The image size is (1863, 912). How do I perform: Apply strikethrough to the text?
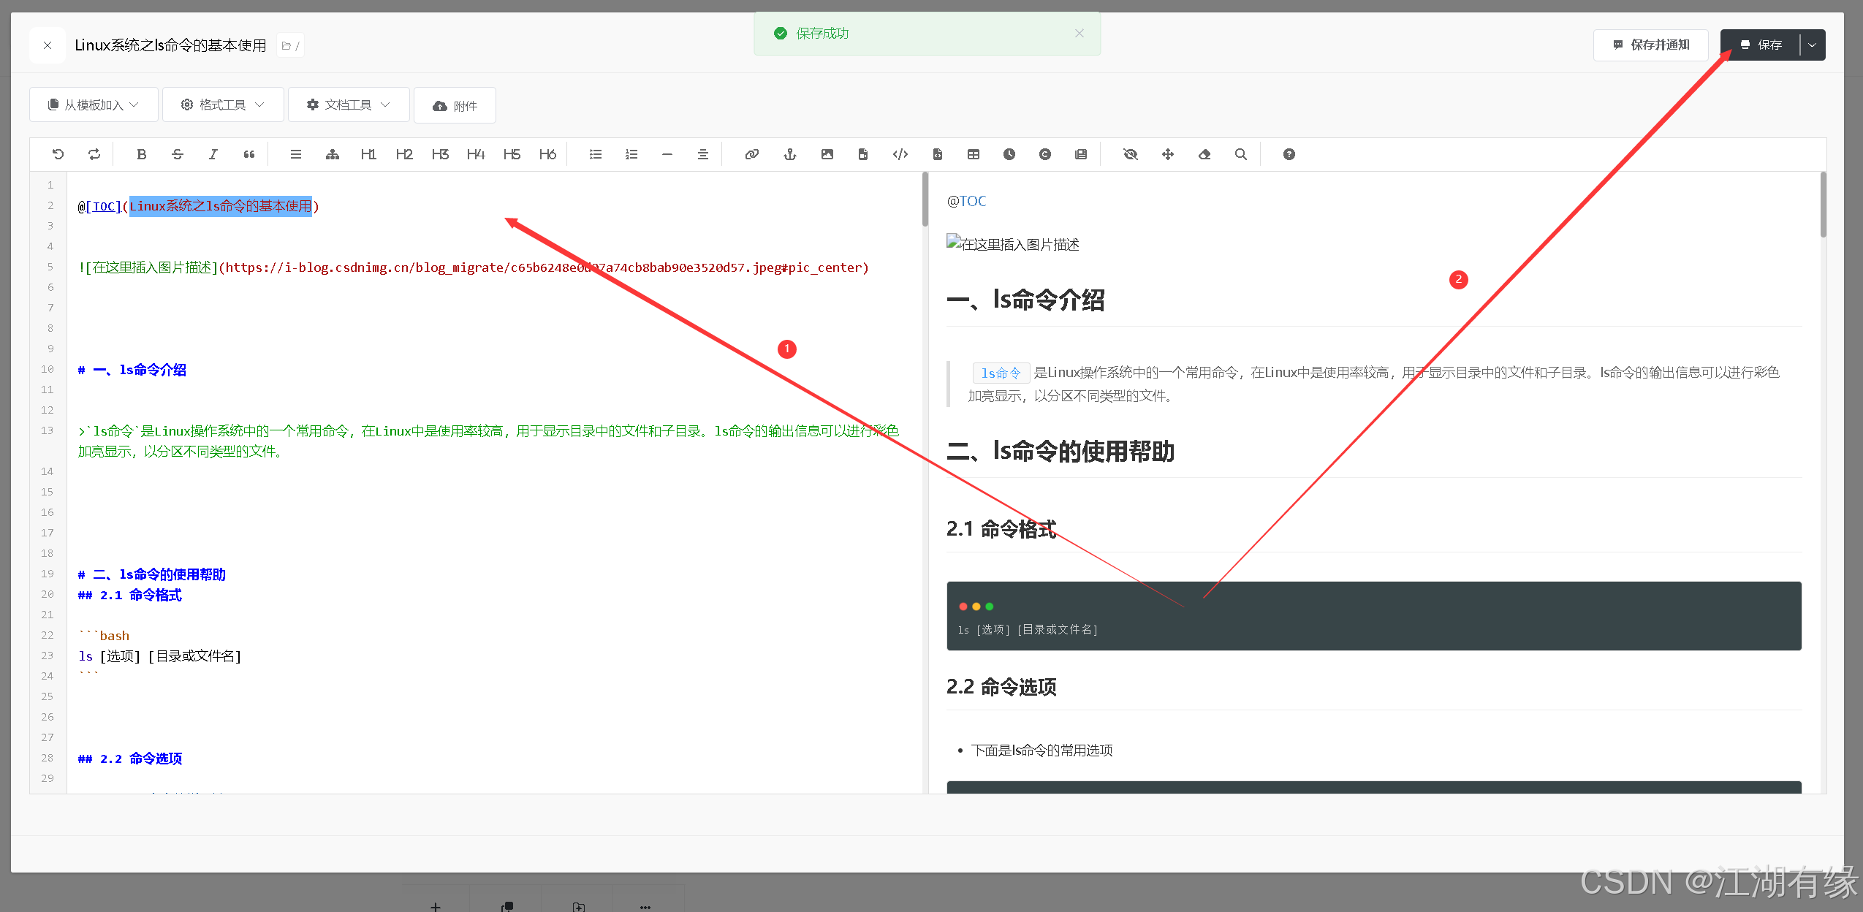coord(178,154)
